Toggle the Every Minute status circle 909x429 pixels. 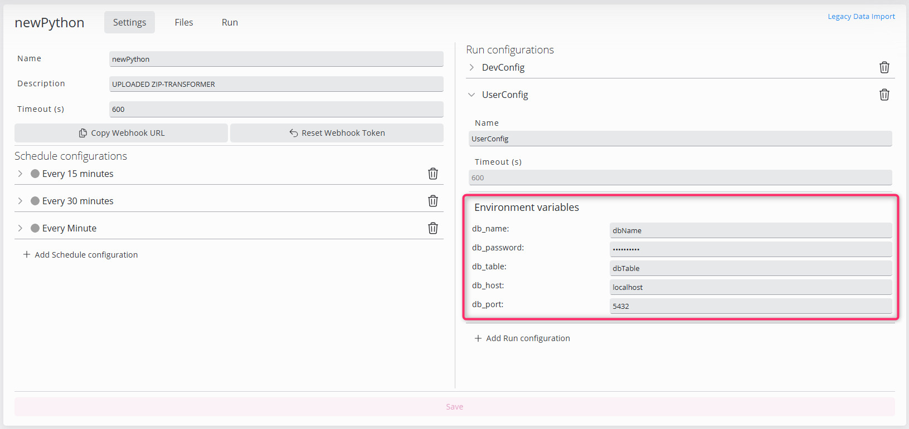pyautogui.click(x=35, y=228)
